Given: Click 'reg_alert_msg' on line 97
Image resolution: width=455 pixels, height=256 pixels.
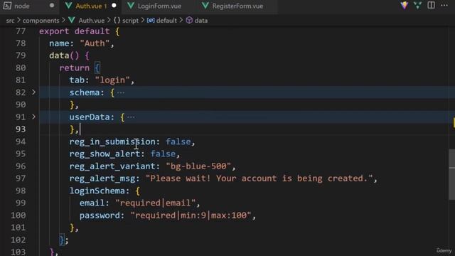Looking at the screenshot, I should pos(102,178).
